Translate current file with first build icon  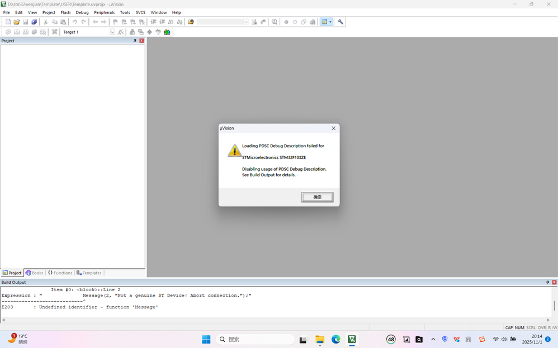8,32
